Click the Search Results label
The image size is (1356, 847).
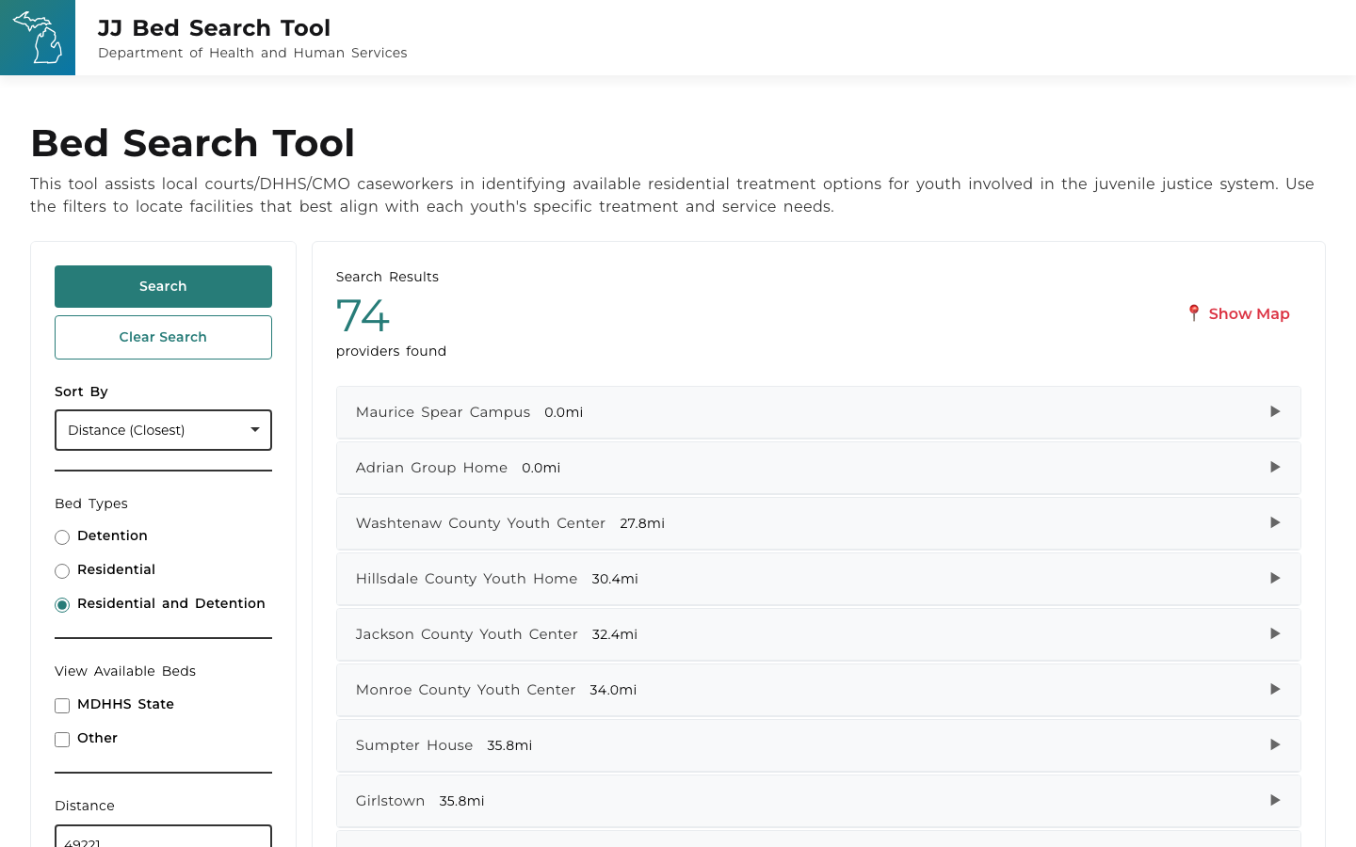pyautogui.click(x=387, y=277)
